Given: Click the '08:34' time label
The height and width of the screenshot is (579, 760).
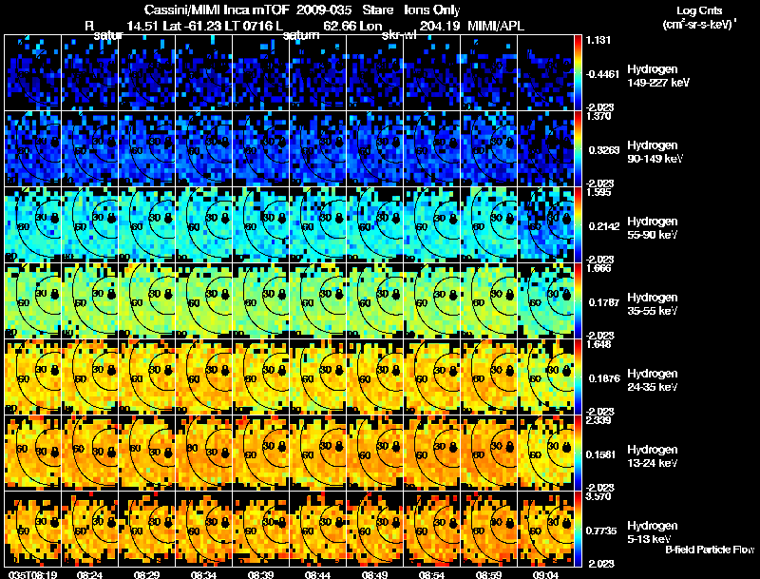Looking at the screenshot, I should tap(203, 574).
